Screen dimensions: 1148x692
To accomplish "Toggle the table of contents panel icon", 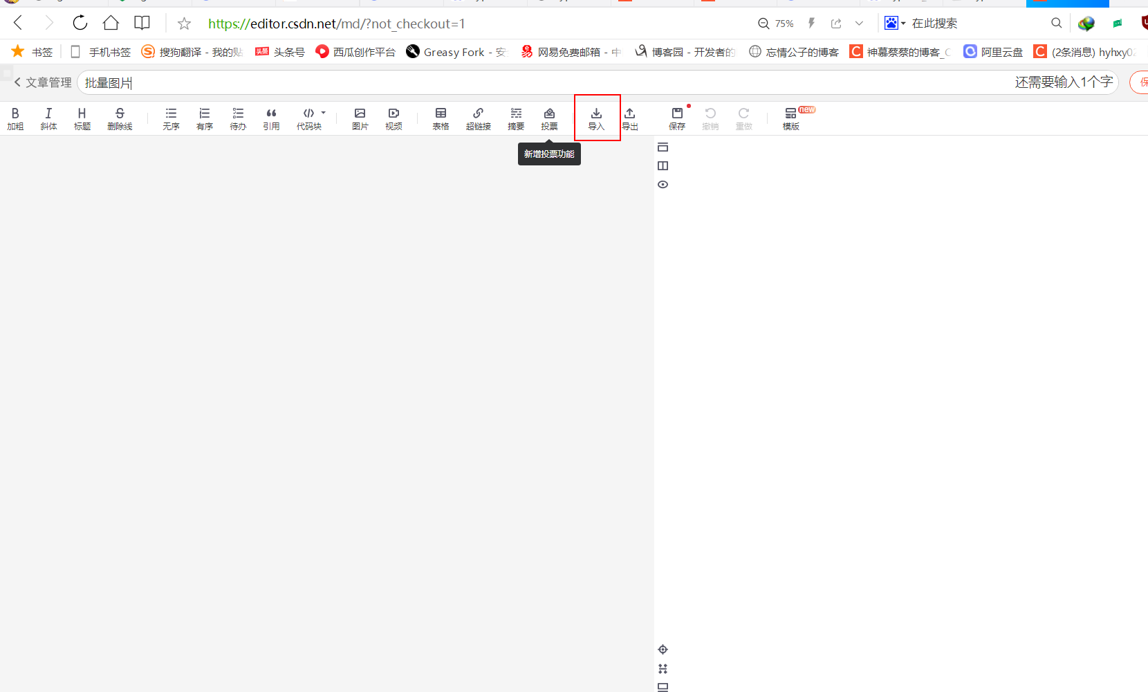I will [x=663, y=147].
